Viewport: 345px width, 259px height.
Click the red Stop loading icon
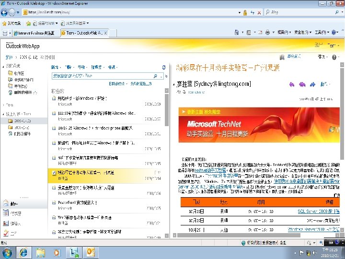(259, 12)
